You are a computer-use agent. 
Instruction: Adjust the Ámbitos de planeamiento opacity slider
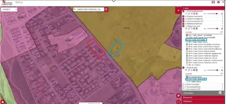(213, 14)
